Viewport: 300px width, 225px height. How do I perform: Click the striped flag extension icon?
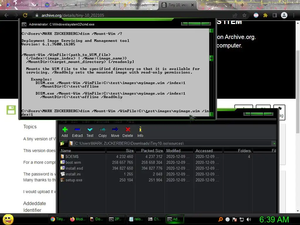(256, 15)
